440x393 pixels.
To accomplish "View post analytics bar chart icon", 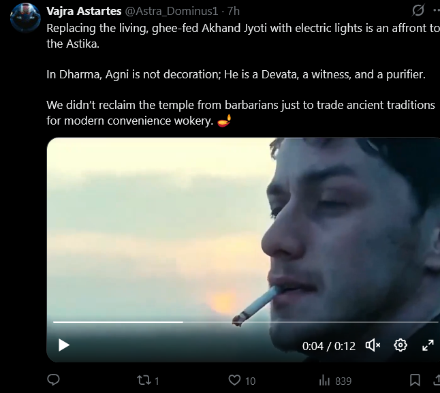I will pos(325,380).
